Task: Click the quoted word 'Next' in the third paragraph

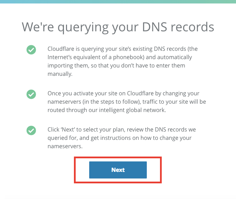Action: pyautogui.click(x=68, y=130)
